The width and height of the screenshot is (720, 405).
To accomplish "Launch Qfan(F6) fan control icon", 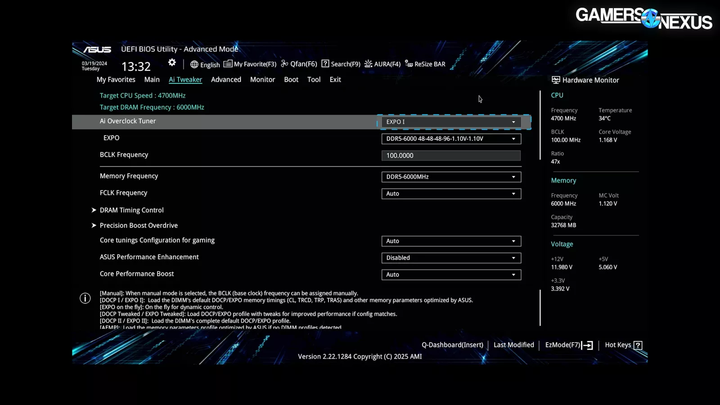I will 284,63.
